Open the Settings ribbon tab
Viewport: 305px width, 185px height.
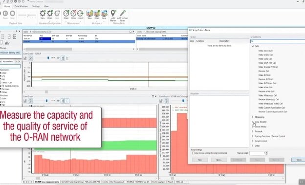click(36, 6)
